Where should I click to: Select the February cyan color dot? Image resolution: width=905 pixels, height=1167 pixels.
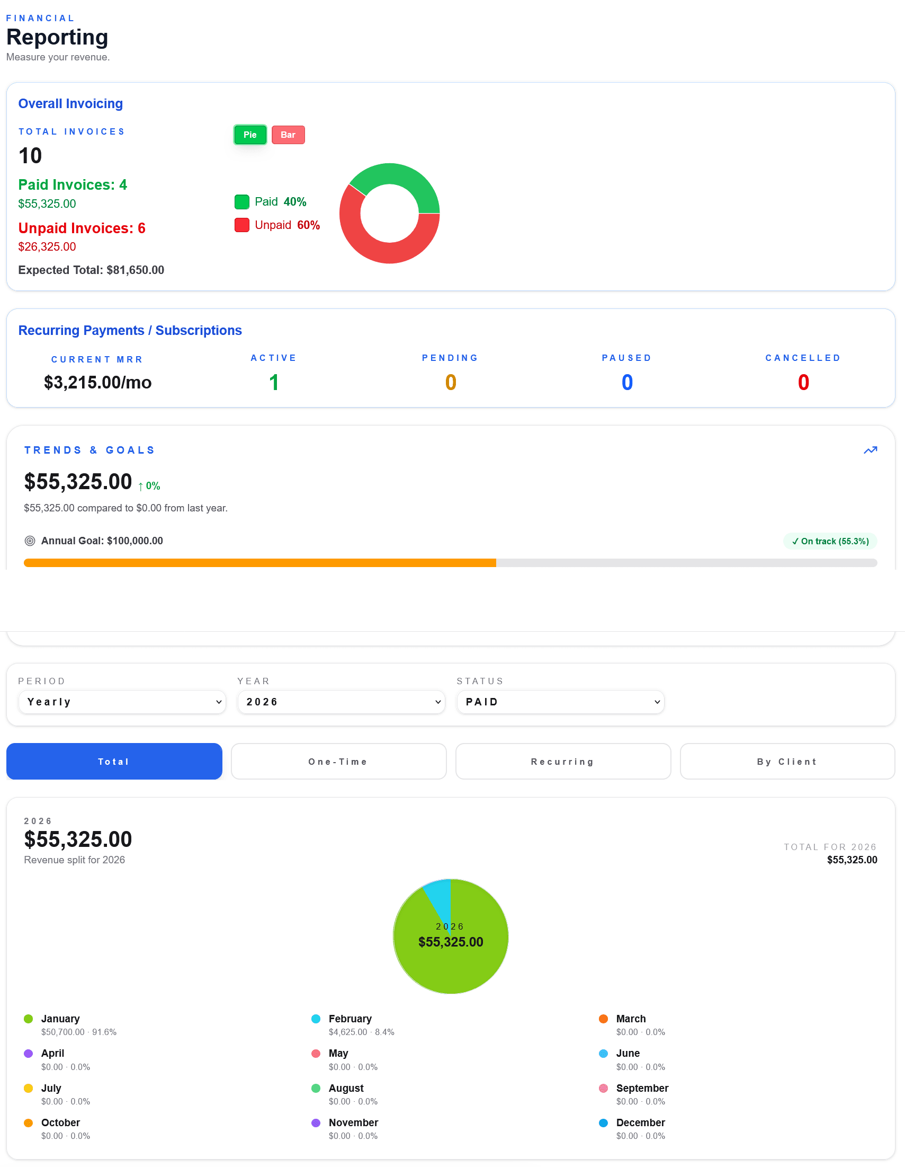[315, 1019]
